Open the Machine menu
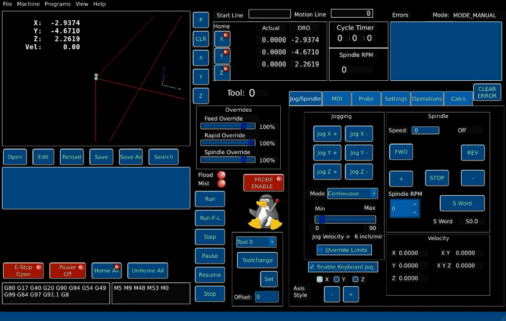The image size is (506, 321). pos(28,4)
